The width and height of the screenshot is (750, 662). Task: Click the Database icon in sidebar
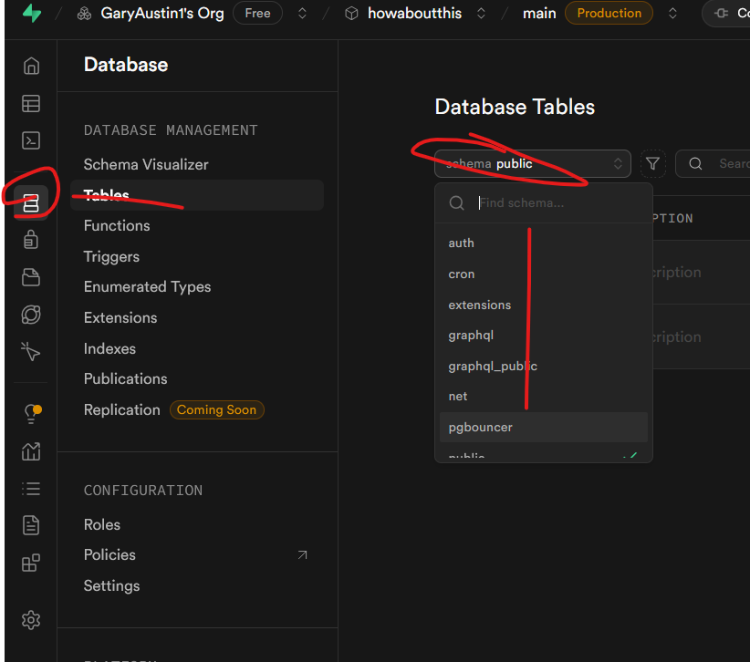[x=31, y=202]
